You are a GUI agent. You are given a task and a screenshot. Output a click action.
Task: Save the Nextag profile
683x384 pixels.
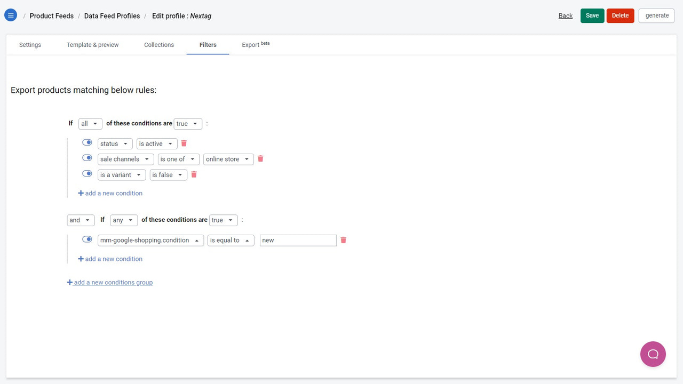[592, 15]
